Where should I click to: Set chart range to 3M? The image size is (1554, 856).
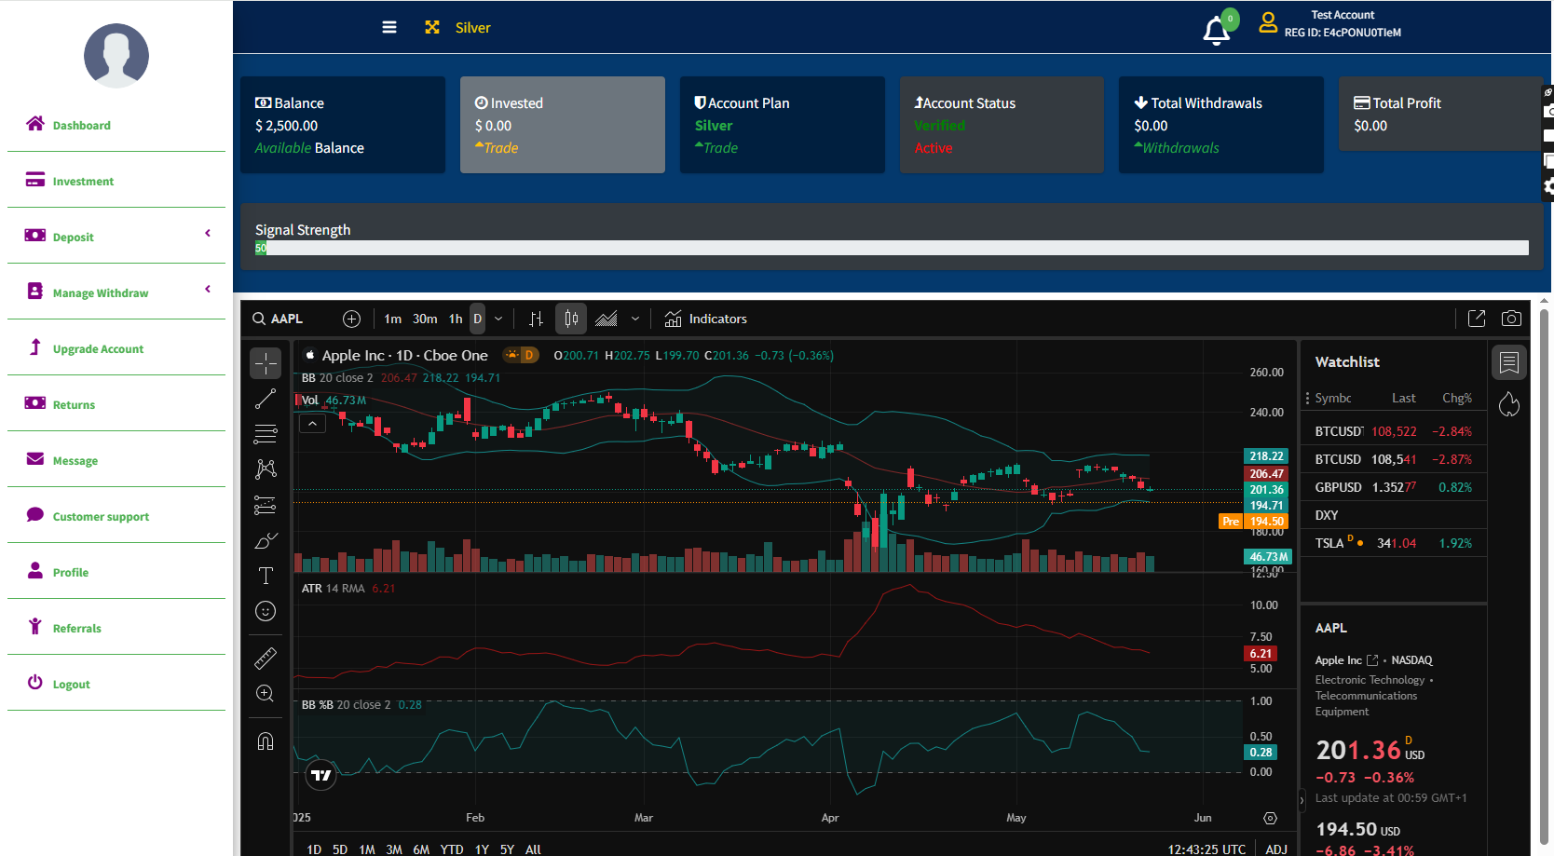394,849
